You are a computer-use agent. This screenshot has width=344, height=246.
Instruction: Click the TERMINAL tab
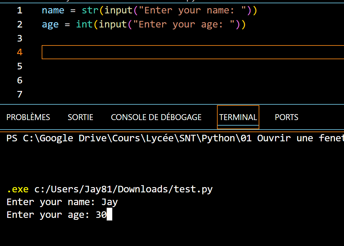(x=238, y=117)
